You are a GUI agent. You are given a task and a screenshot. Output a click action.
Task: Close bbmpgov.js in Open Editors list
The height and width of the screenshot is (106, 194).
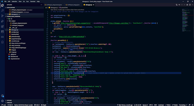[x=8, y=14]
